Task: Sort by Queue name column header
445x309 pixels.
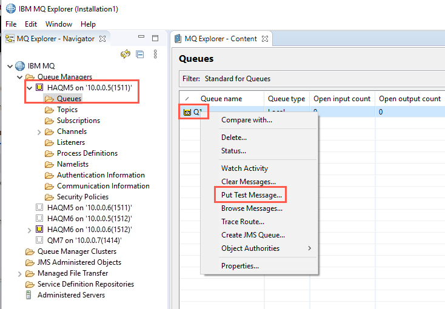Action: pos(221,99)
